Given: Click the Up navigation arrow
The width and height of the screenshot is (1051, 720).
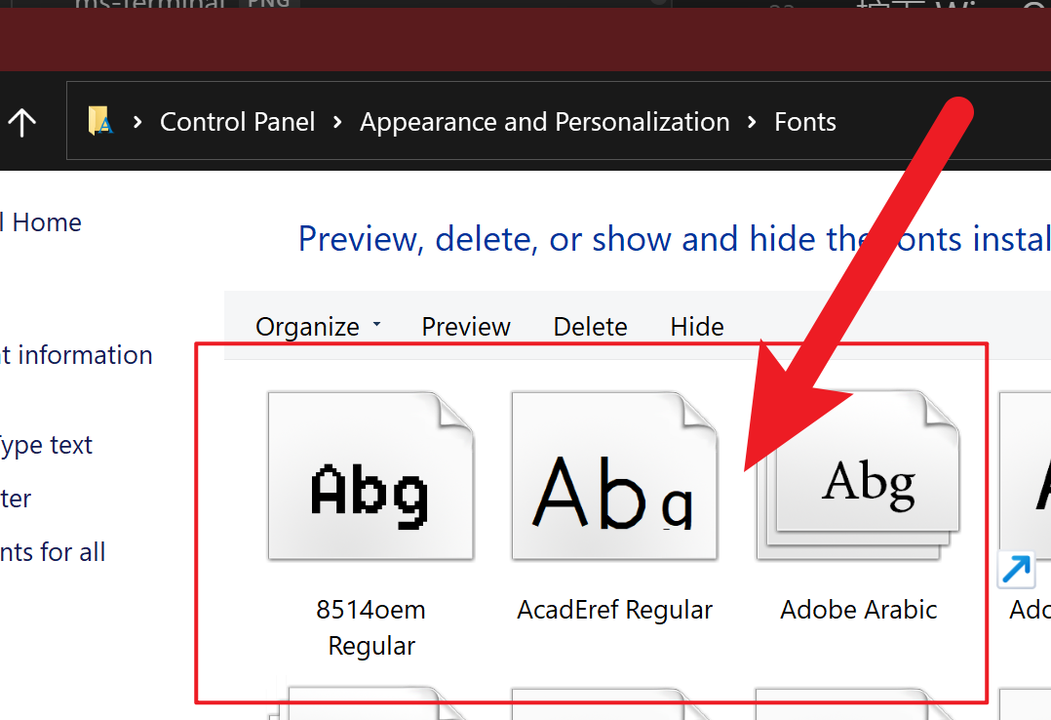Looking at the screenshot, I should click(21, 122).
